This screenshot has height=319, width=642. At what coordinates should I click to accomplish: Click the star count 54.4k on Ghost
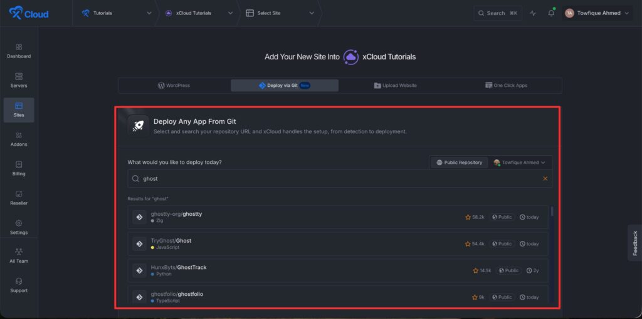pyautogui.click(x=475, y=244)
